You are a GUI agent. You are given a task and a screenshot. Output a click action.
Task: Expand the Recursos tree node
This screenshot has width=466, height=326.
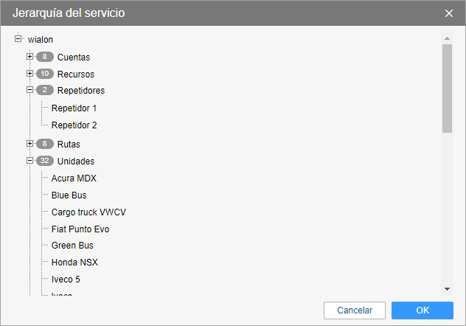click(29, 74)
